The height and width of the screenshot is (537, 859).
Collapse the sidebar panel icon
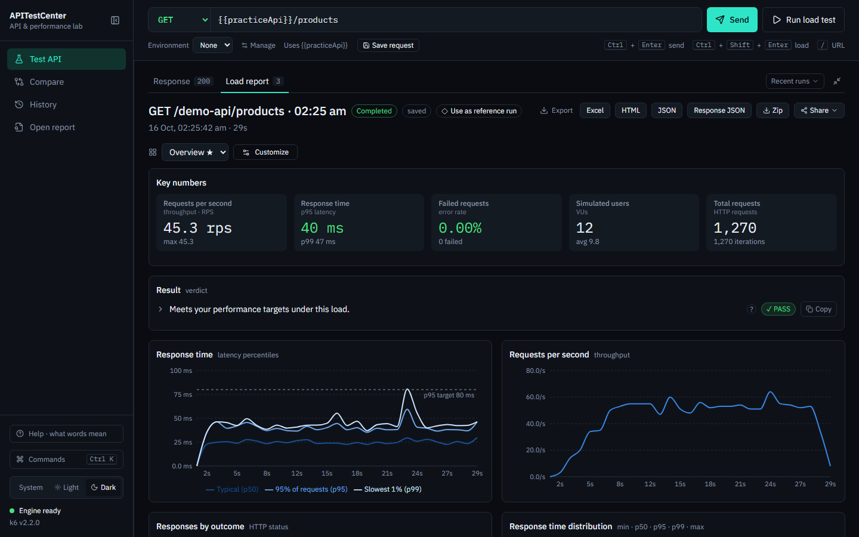115,20
